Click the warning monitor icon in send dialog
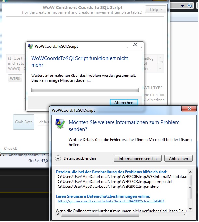The height and width of the screenshot is (222, 199). (60, 124)
